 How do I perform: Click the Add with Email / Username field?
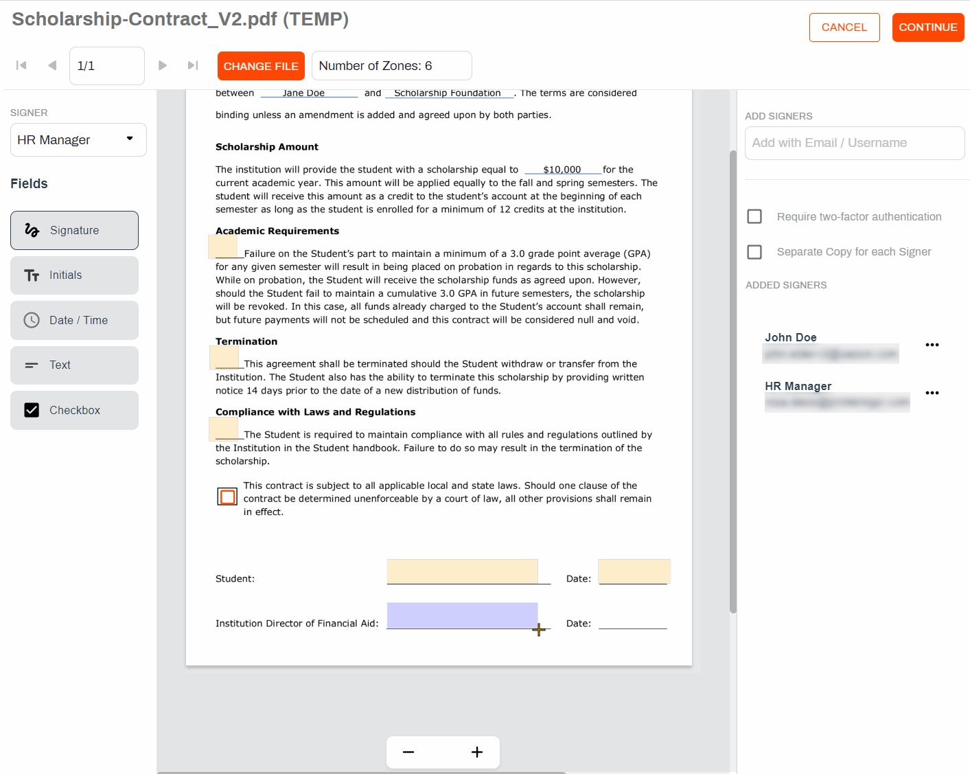click(855, 143)
